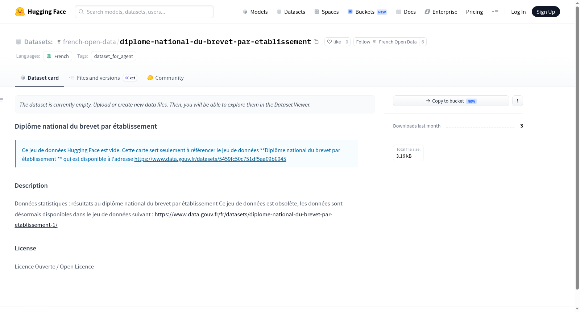Click the Hugging Face logo icon
Screen dimensions: 580x312
tap(20, 12)
